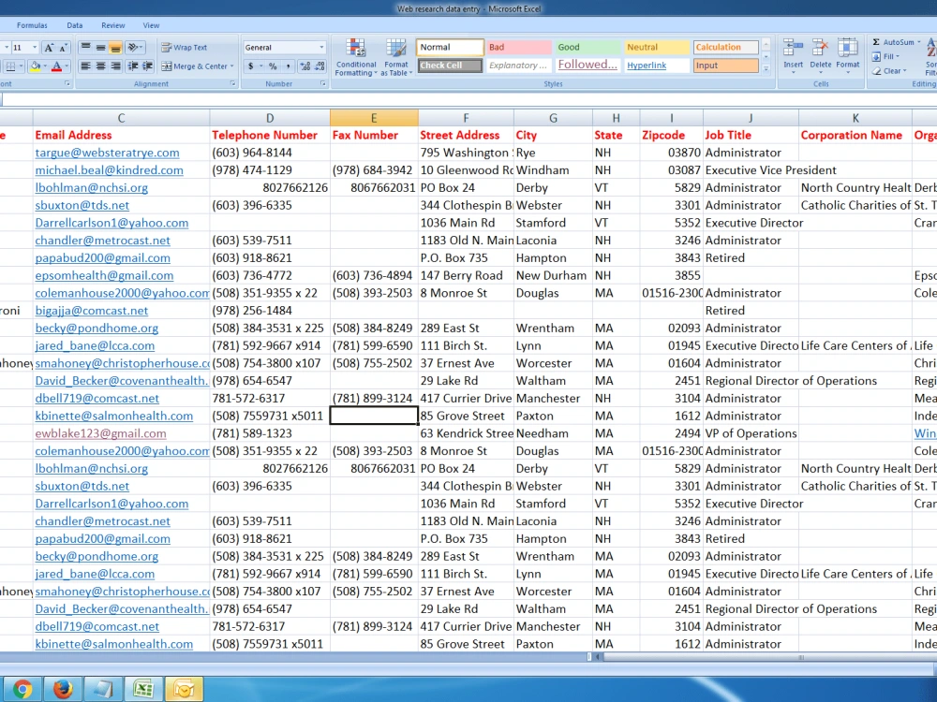This screenshot has width=937, height=702.
Task: Apply the Good cell style
Action: [587, 47]
